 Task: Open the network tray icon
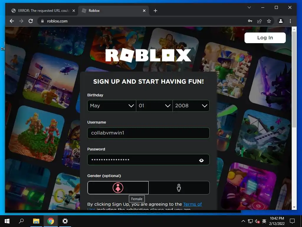click(x=250, y=221)
